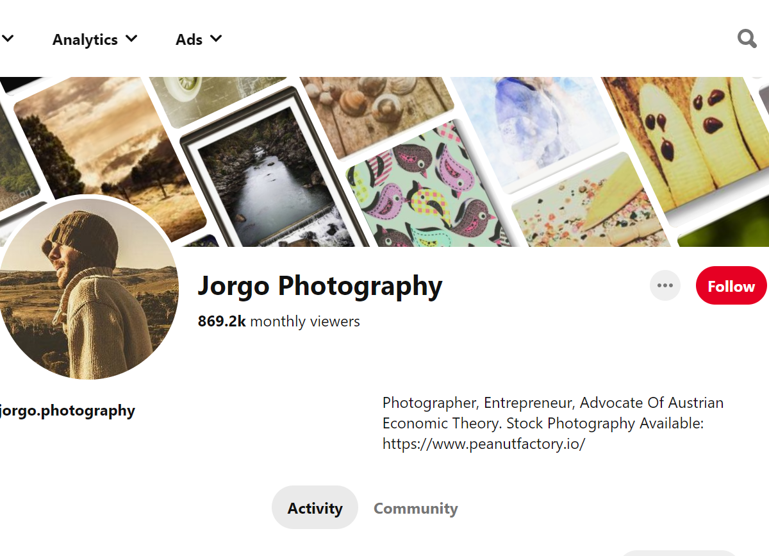This screenshot has height=556, width=769.
Task: Click the partially visible chevron at far left
Action: coord(8,39)
